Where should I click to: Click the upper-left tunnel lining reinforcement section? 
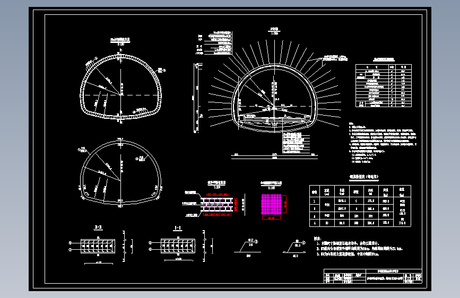tap(120, 87)
